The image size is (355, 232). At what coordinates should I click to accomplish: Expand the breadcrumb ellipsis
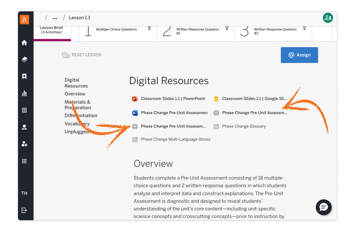[x=55, y=18]
